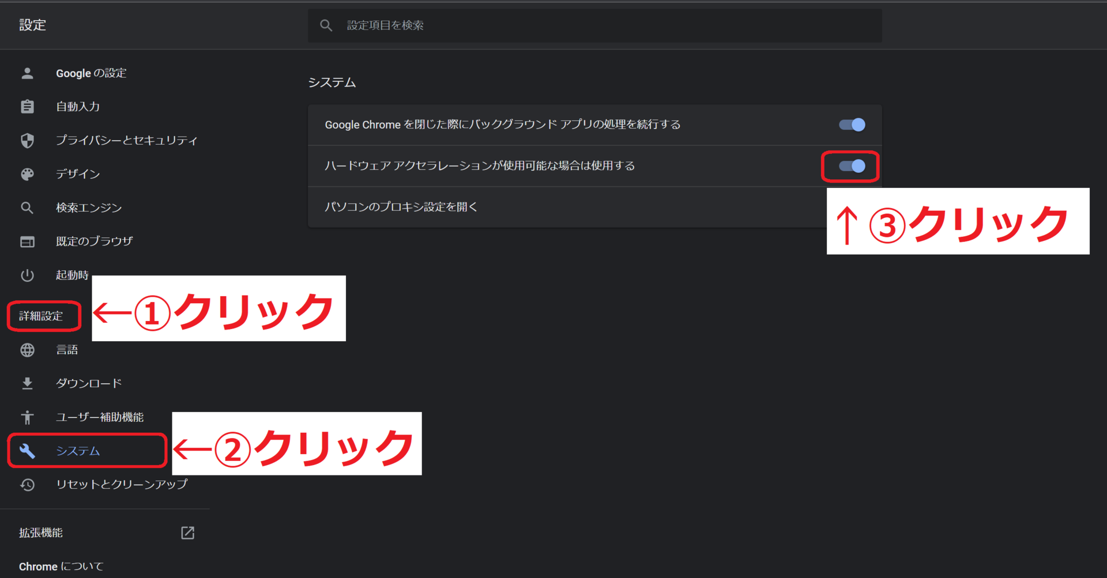Click the browser window icon for 既定のブラウザ
The width and height of the screenshot is (1107, 578).
pos(27,241)
